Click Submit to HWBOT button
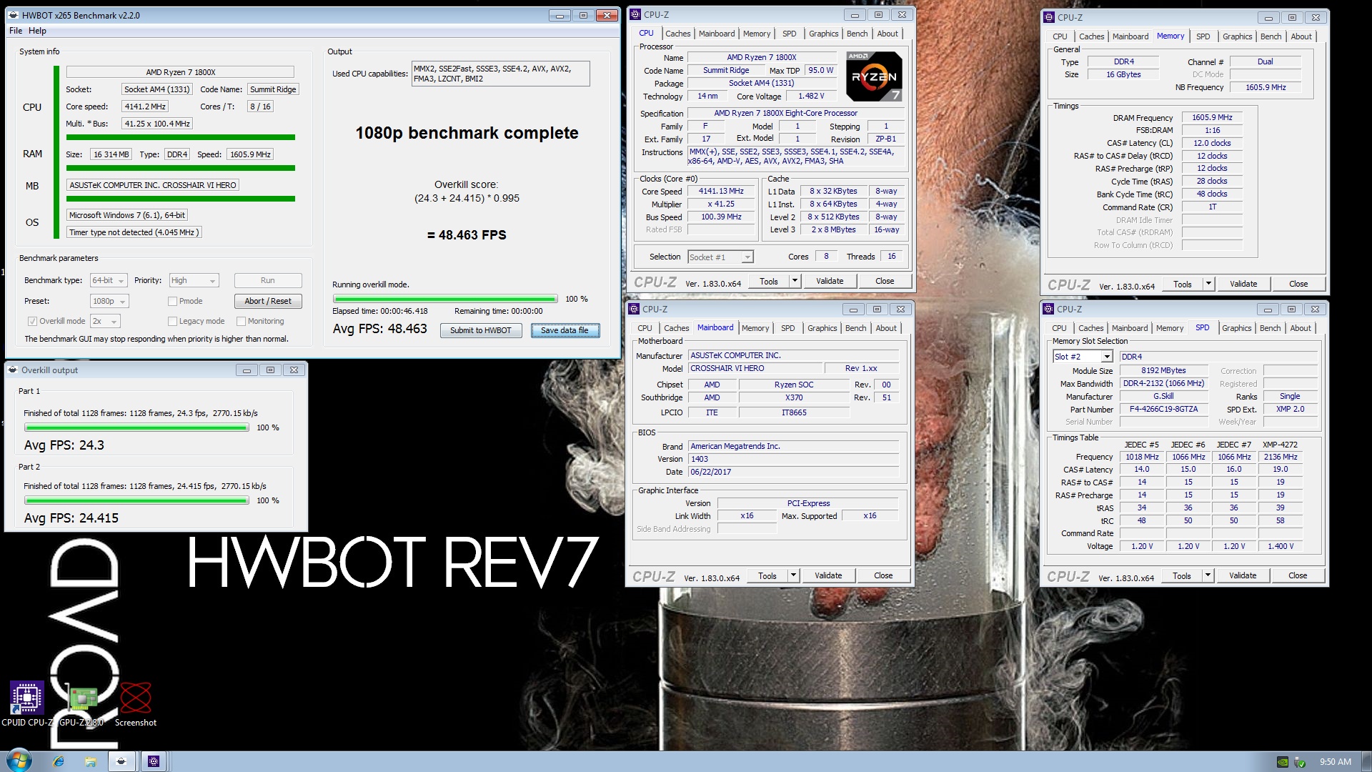The image size is (1372, 772). [x=481, y=330]
